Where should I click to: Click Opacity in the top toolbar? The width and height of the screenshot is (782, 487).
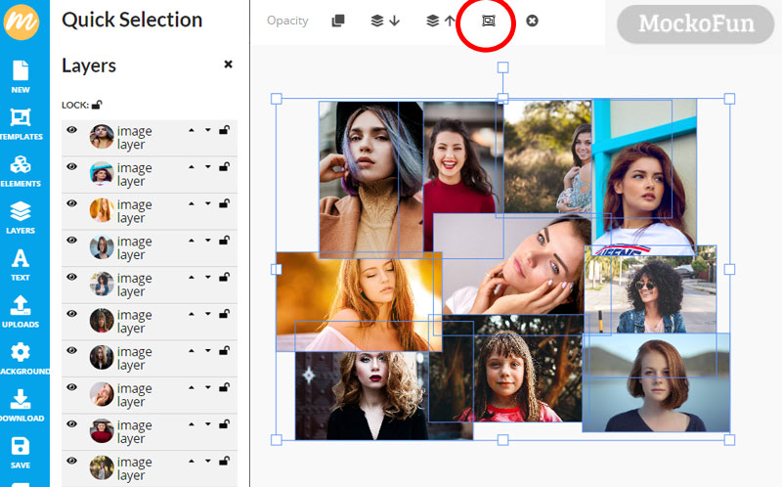[x=287, y=21]
